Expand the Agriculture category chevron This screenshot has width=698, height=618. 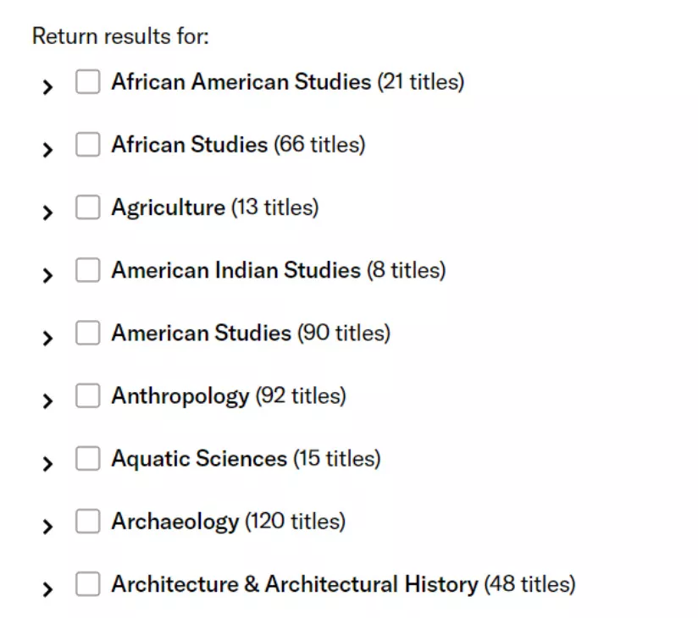48,212
